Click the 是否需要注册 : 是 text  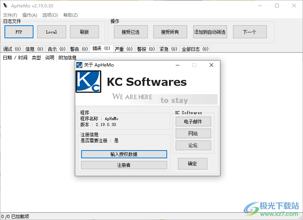coord(99,141)
